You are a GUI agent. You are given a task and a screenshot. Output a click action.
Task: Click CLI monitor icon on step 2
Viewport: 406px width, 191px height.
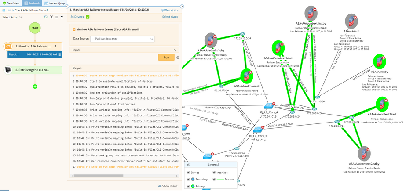(8, 70)
